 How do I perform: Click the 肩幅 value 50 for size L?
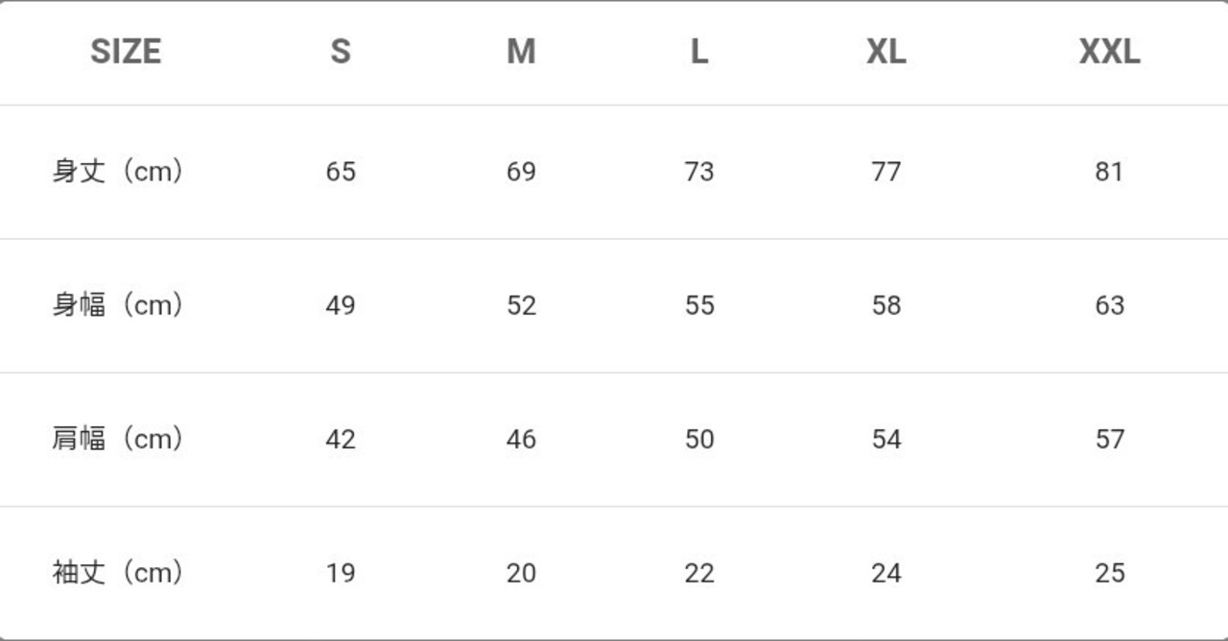coord(699,439)
